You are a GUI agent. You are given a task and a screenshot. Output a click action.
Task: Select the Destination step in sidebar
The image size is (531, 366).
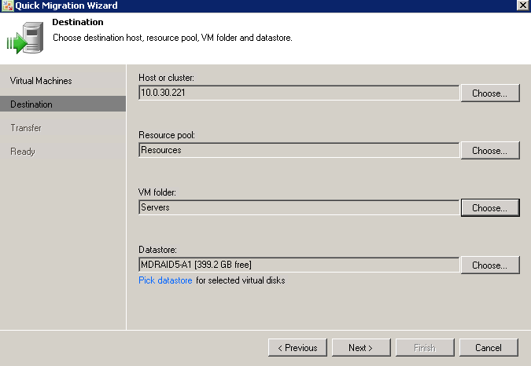pos(31,104)
